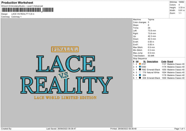Select the stitch count 18482
This screenshot has width=186, height=131.
181,2
